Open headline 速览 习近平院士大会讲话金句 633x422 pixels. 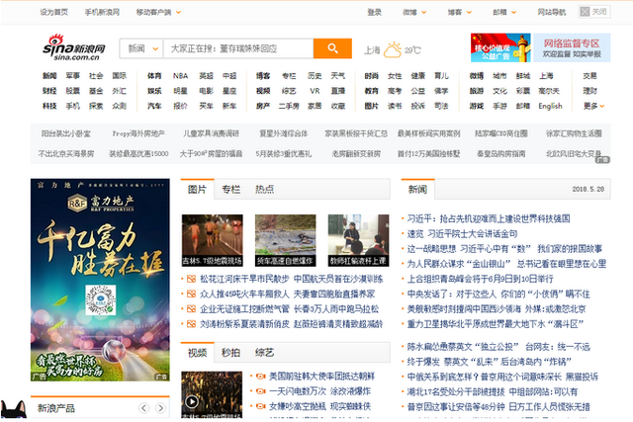(x=462, y=233)
